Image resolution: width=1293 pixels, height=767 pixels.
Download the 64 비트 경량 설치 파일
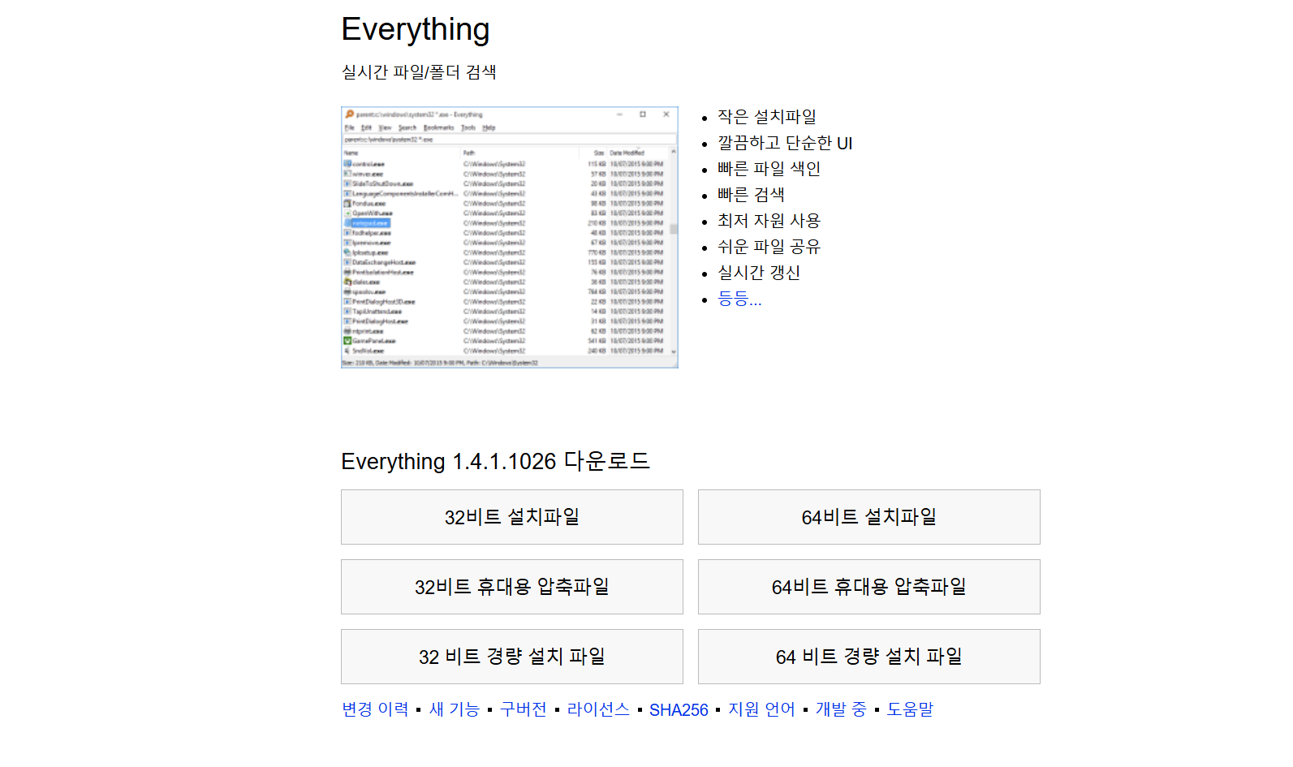click(868, 657)
